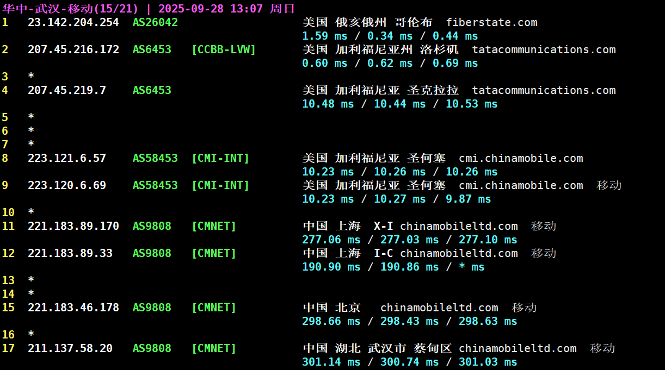Click the asterisk on hop 16
The height and width of the screenshot is (370, 665).
coord(31,335)
